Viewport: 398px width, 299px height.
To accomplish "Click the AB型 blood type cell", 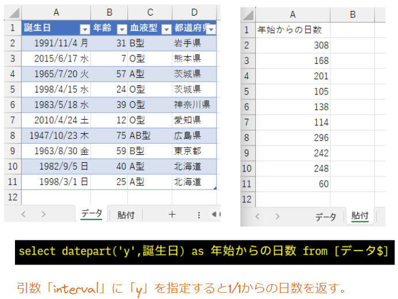I will [x=150, y=136].
